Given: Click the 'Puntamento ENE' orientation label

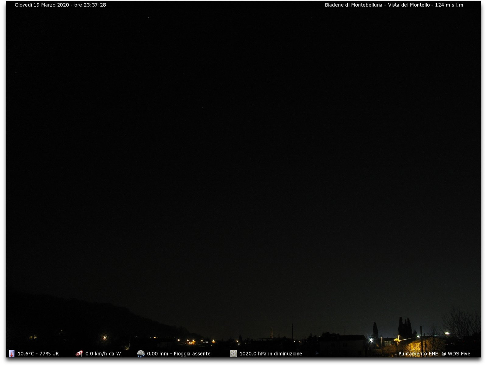Looking at the screenshot, I should click(x=418, y=354).
